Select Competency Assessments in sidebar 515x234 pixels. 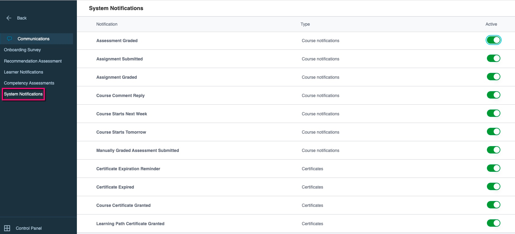pos(29,83)
